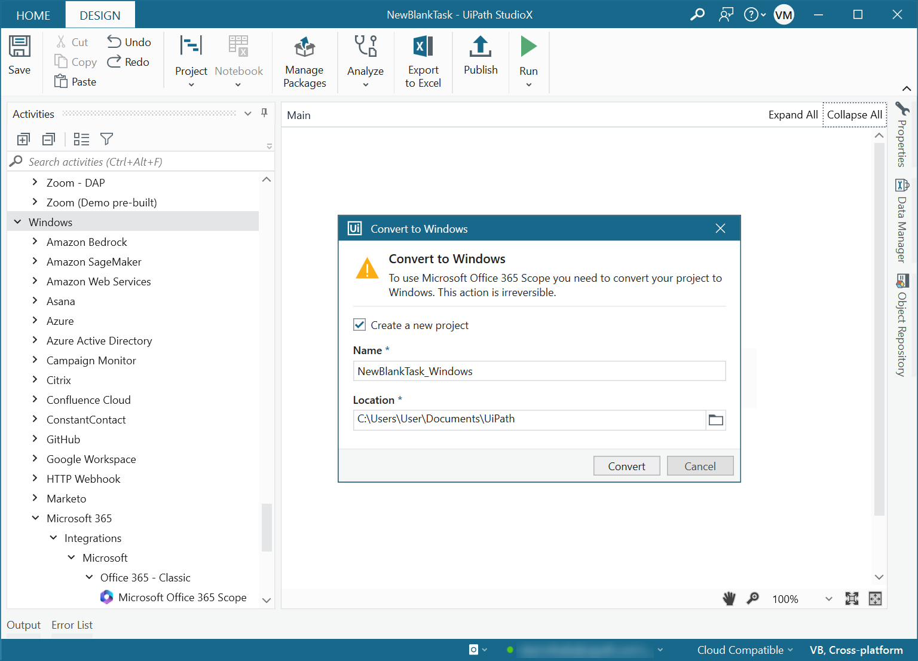This screenshot has width=918, height=661.
Task: Run the project with the green play icon
Action: (528, 47)
